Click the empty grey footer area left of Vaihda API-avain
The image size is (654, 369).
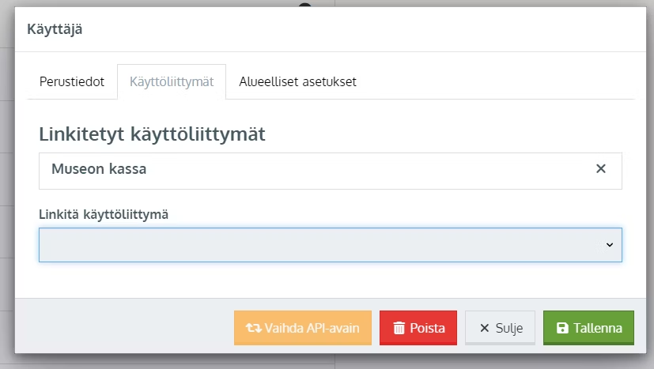click(x=124, y=328)
